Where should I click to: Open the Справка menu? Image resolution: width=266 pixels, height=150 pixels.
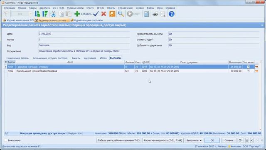pyautogui.click(x=170, y=8)
